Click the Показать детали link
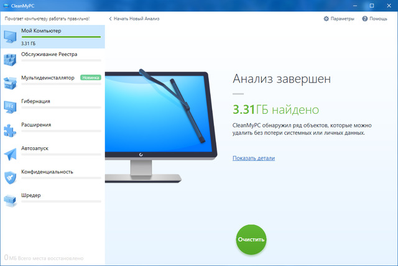 point(254,158)
